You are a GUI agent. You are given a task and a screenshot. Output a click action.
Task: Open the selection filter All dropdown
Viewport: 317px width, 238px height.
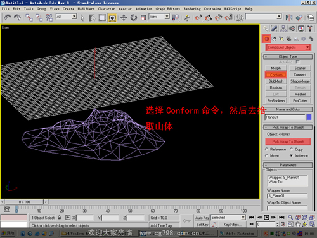[66, 17]
